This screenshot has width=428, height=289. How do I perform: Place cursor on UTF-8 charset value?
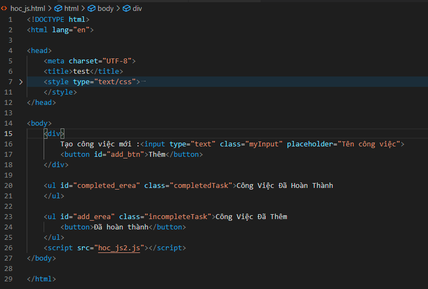tap(117, 61)
